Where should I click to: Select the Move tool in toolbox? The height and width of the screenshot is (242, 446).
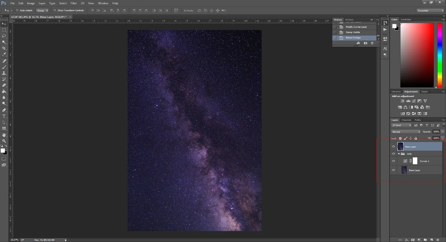[4, 24]
